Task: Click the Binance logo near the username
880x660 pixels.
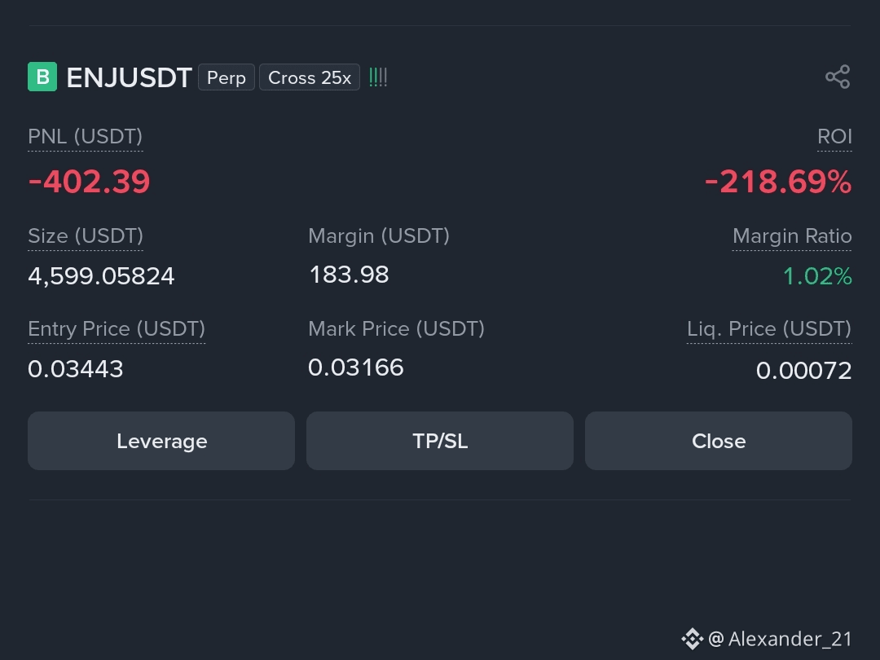Action: click(692, 639)
